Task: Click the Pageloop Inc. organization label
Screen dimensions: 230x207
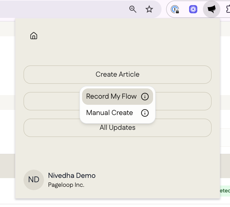Action: coord(66,185)
